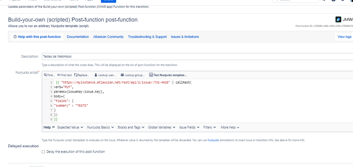Open Help with this post-function
Screen dimensions: 353x167
[x=37, y=37]
